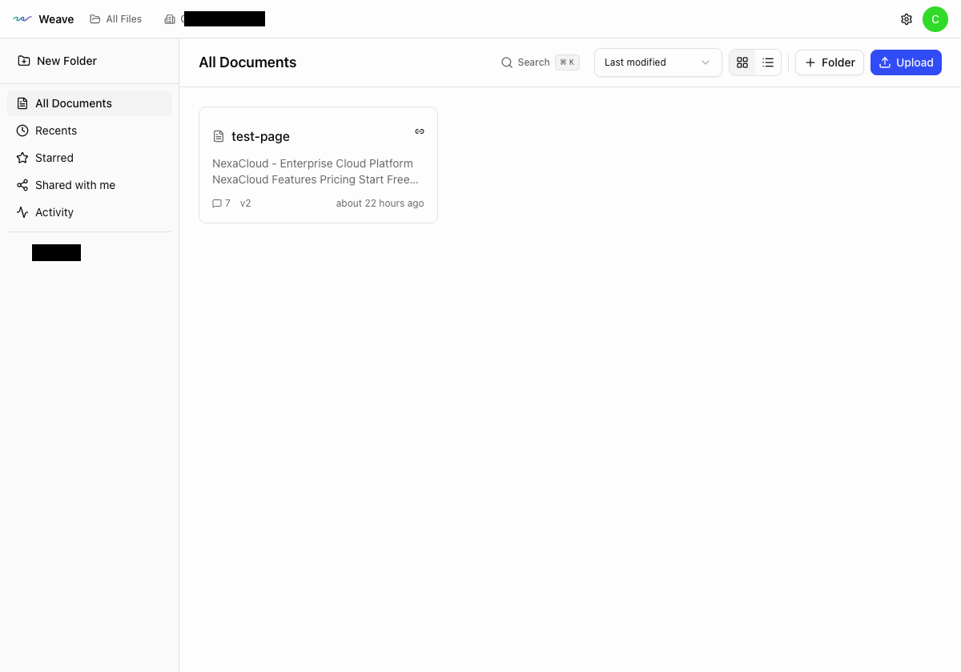
Task: Click the comments icon on test-page card
Action: 217,203
